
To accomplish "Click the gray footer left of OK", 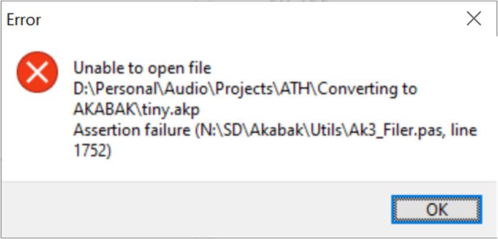I will [x=196, y=210].
